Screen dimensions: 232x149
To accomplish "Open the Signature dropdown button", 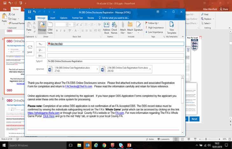I will point(138,28).
